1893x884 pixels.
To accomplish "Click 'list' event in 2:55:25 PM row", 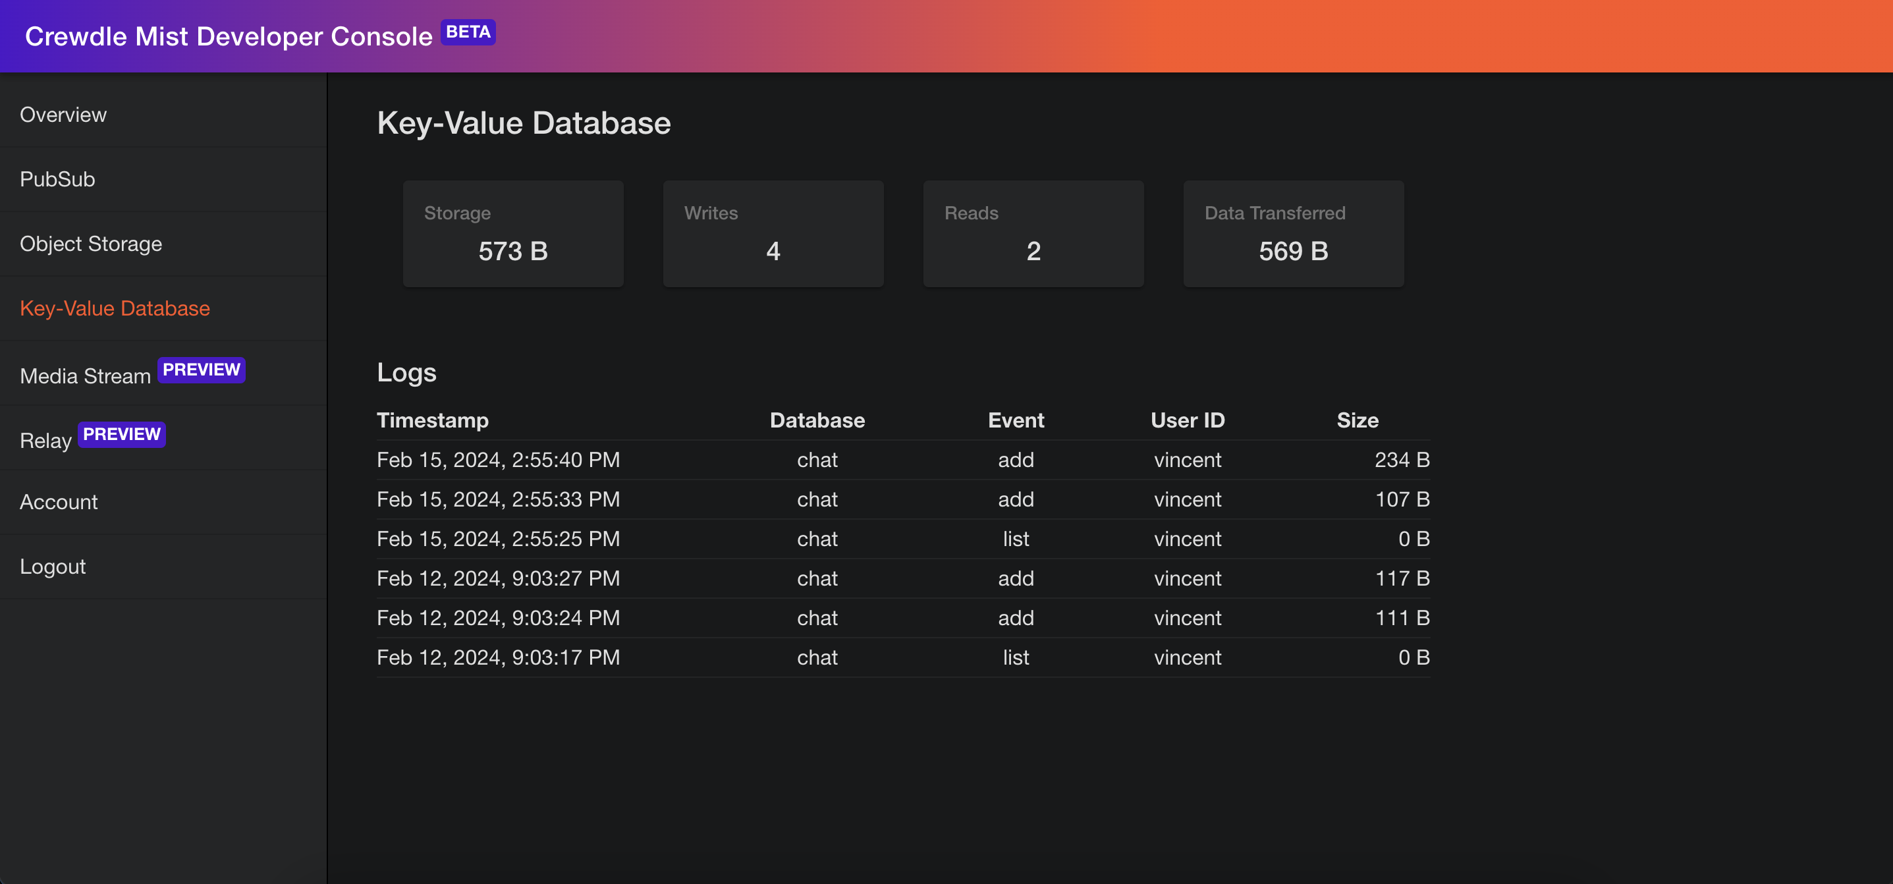I will click(x=1016, y=539).
